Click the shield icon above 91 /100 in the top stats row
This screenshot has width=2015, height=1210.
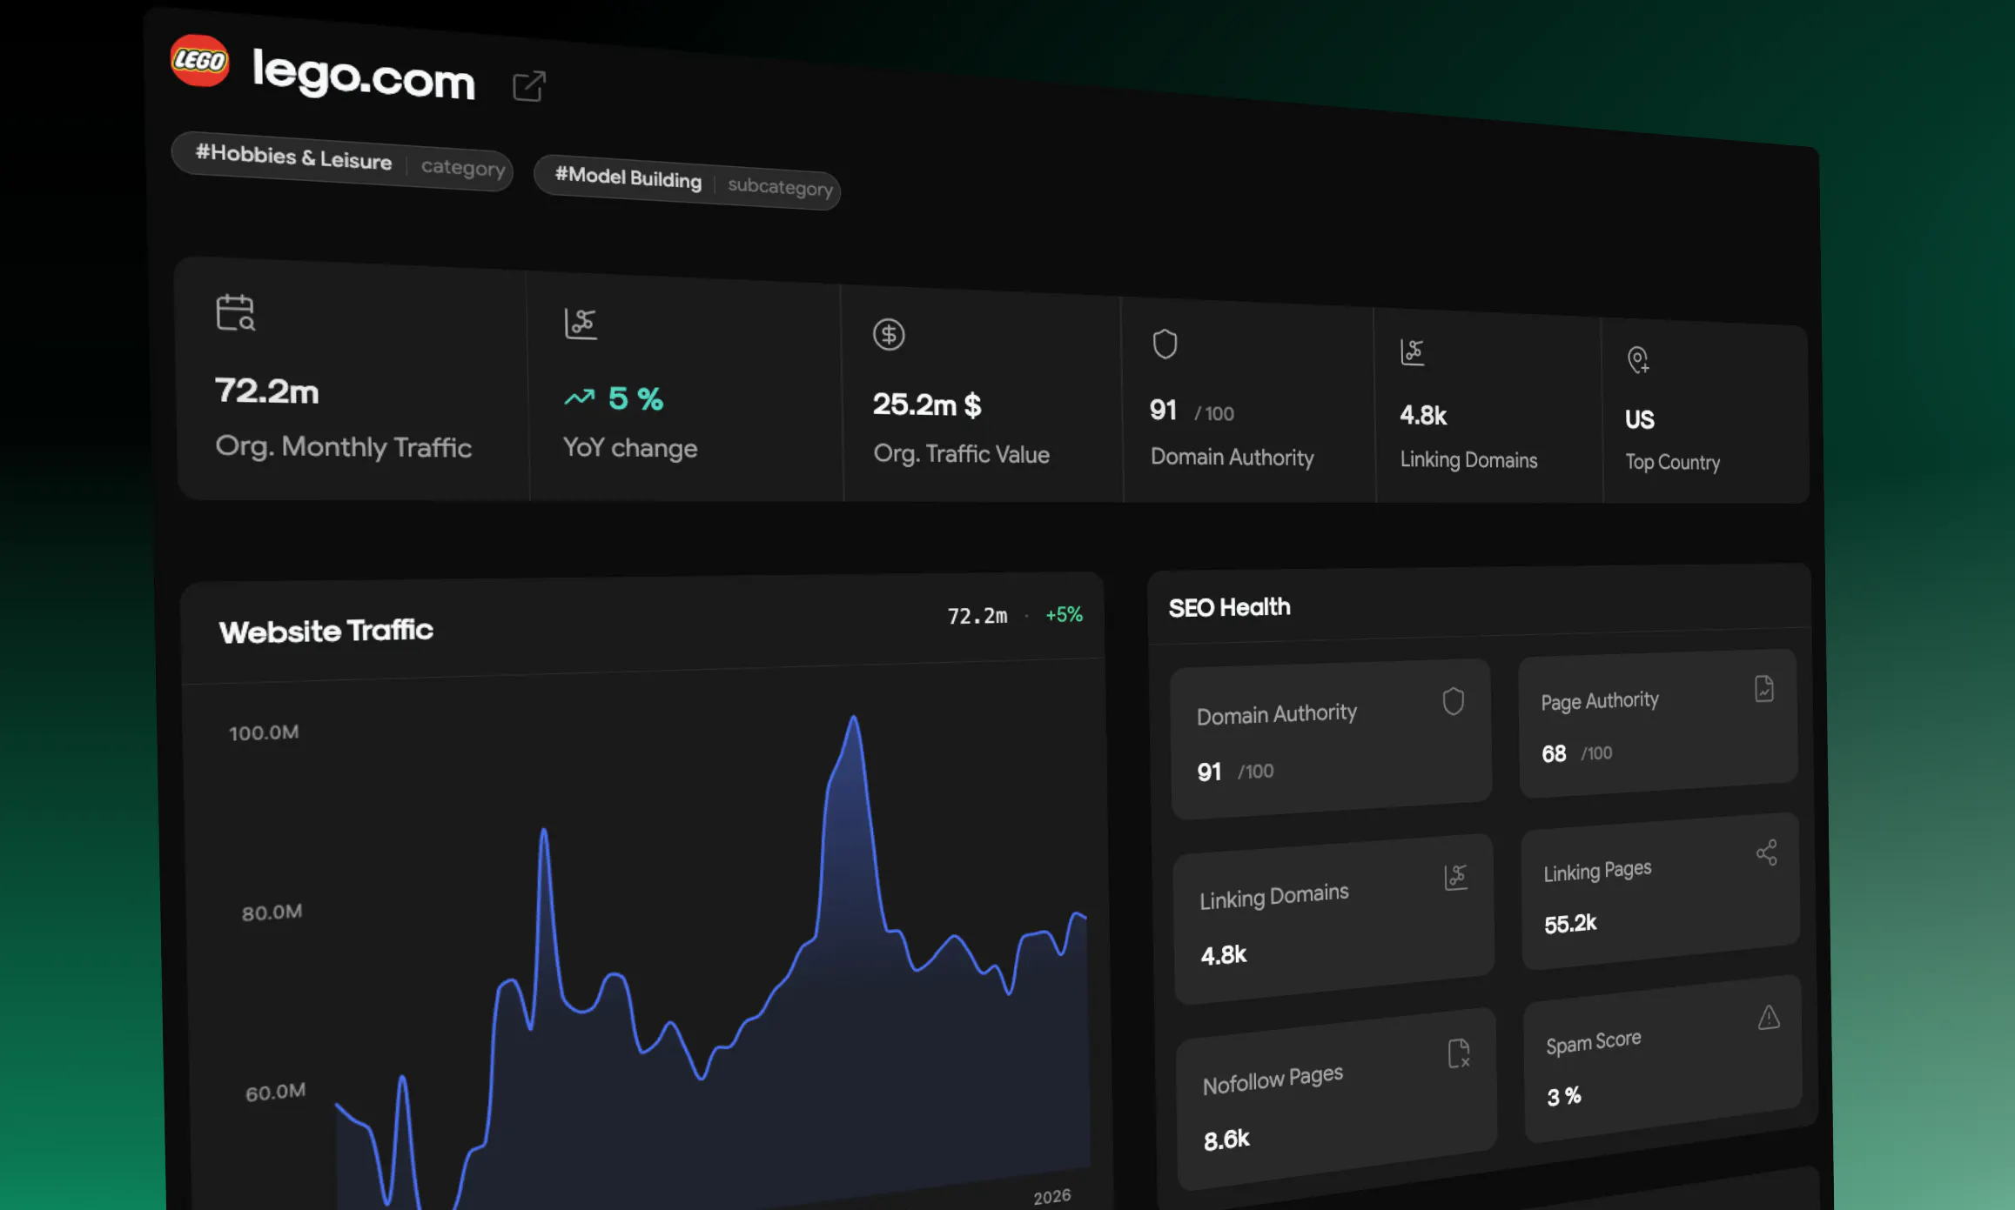point(1165,344)
